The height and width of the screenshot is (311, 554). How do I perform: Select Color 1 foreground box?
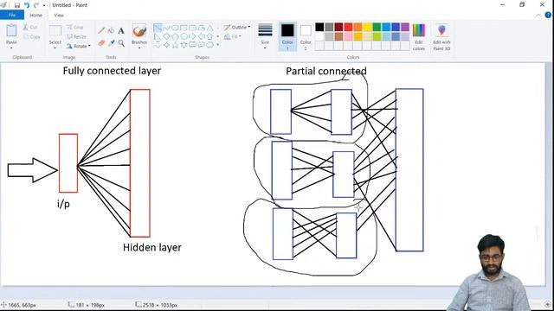point(287,37)
